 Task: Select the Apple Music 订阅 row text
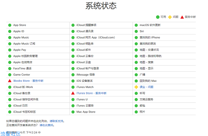[24, 44]
